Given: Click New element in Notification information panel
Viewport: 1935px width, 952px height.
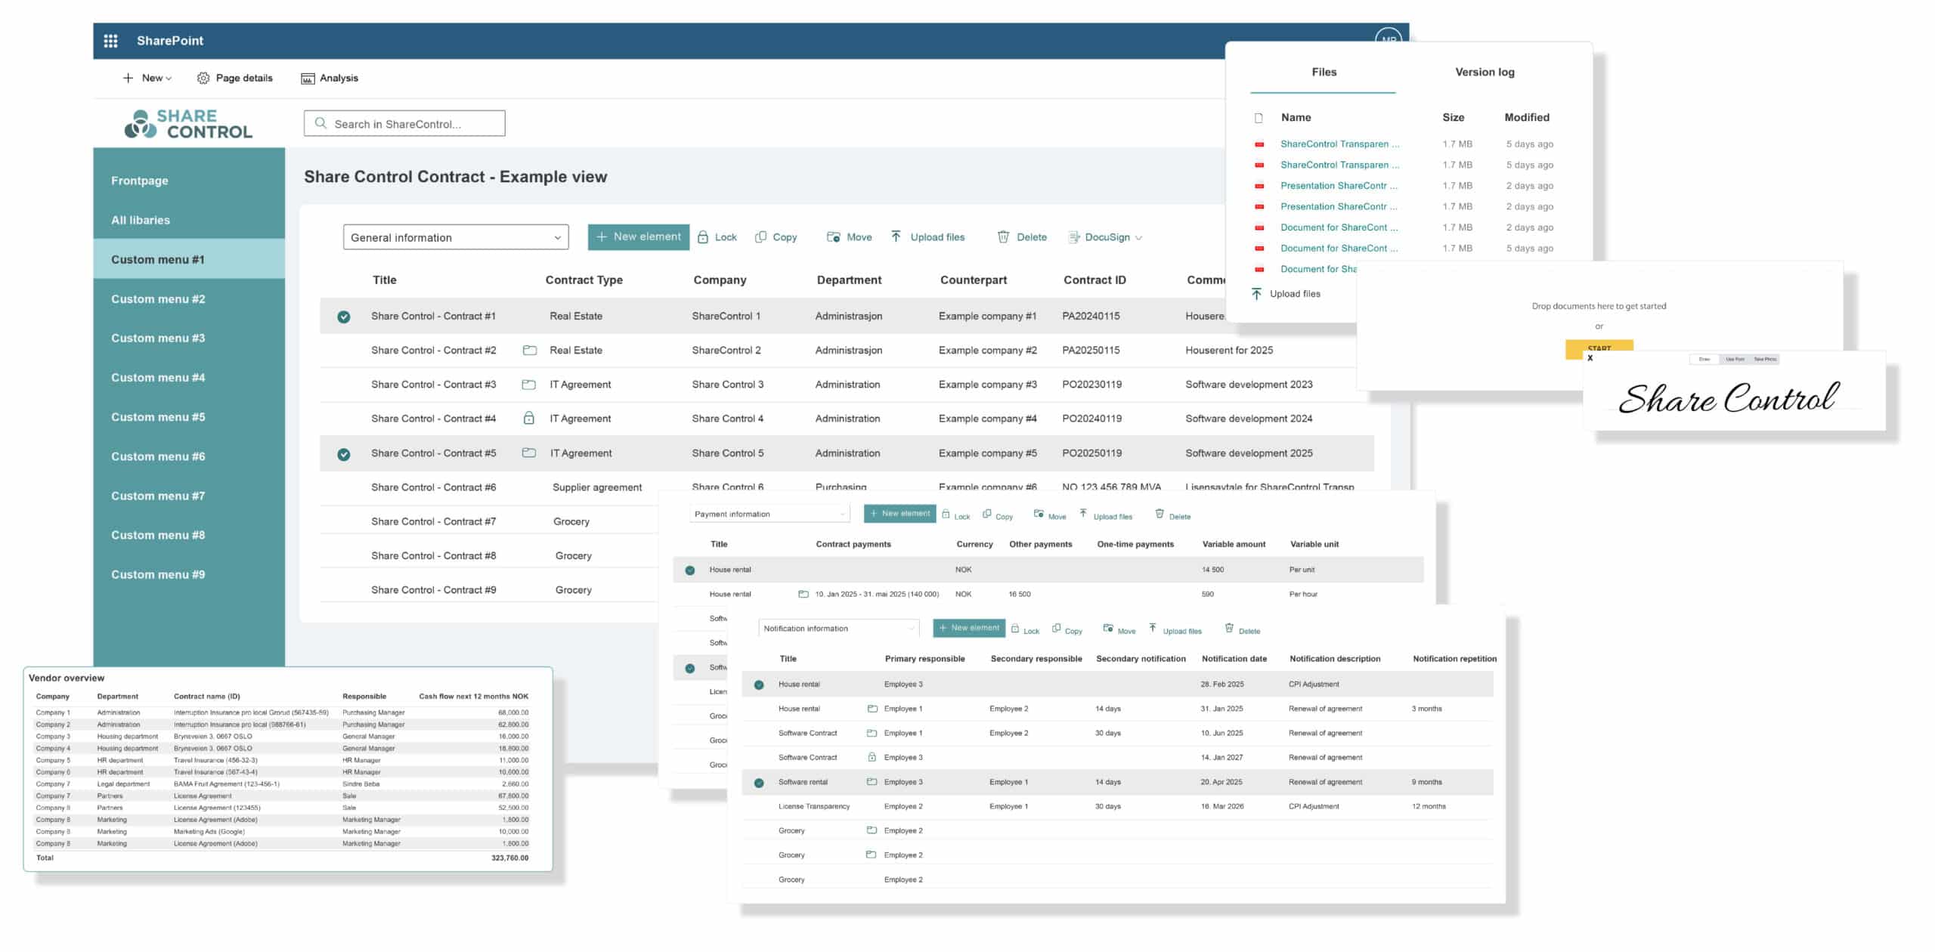Looking at the screenshot, I should point(969,628).
